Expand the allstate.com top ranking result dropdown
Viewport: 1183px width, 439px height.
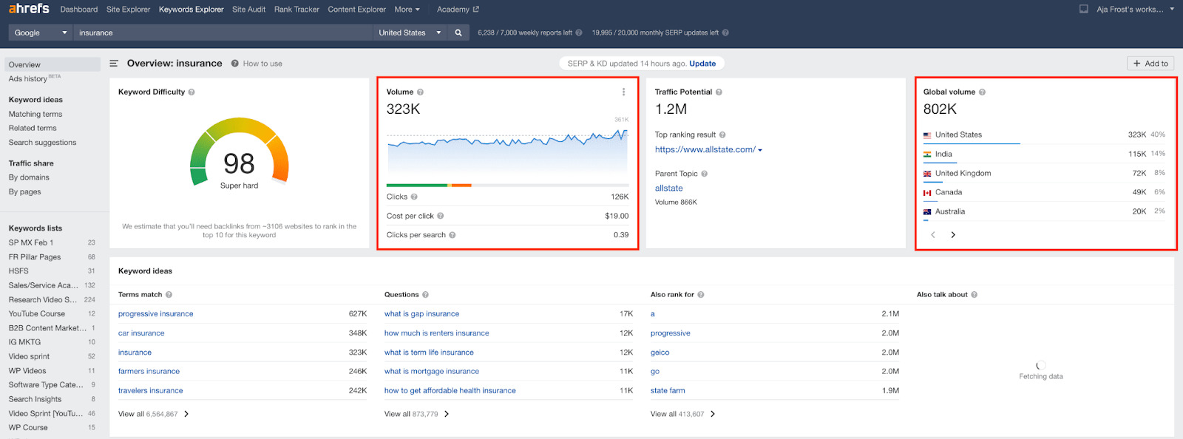760,150
